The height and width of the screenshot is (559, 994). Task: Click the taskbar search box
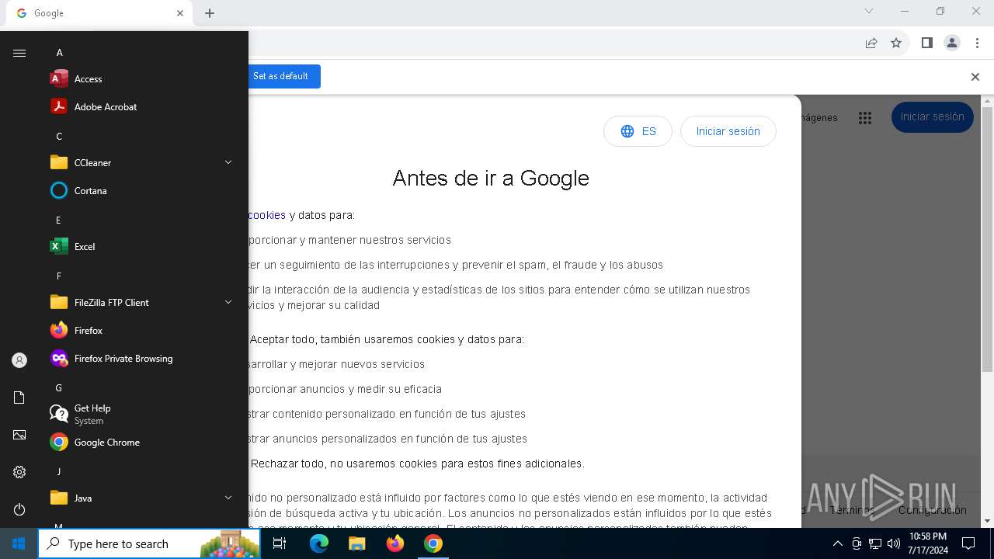149,543
